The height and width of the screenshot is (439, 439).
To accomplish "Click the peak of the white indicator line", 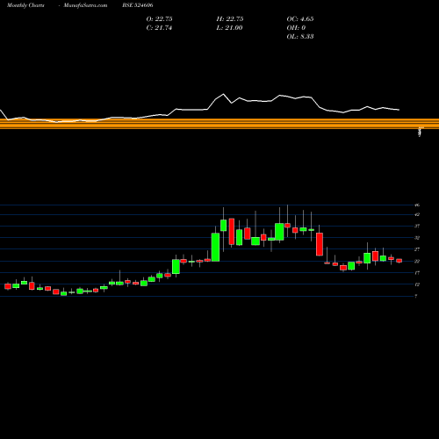I will coord(224,94).
